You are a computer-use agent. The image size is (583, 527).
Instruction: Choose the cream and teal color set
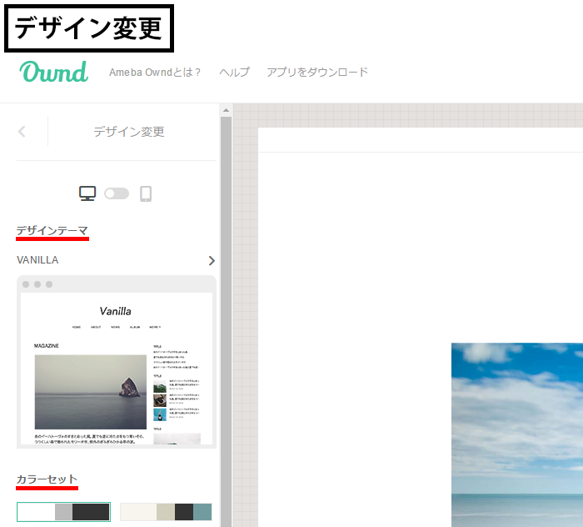pyautogui.click(x=166, y=512)
